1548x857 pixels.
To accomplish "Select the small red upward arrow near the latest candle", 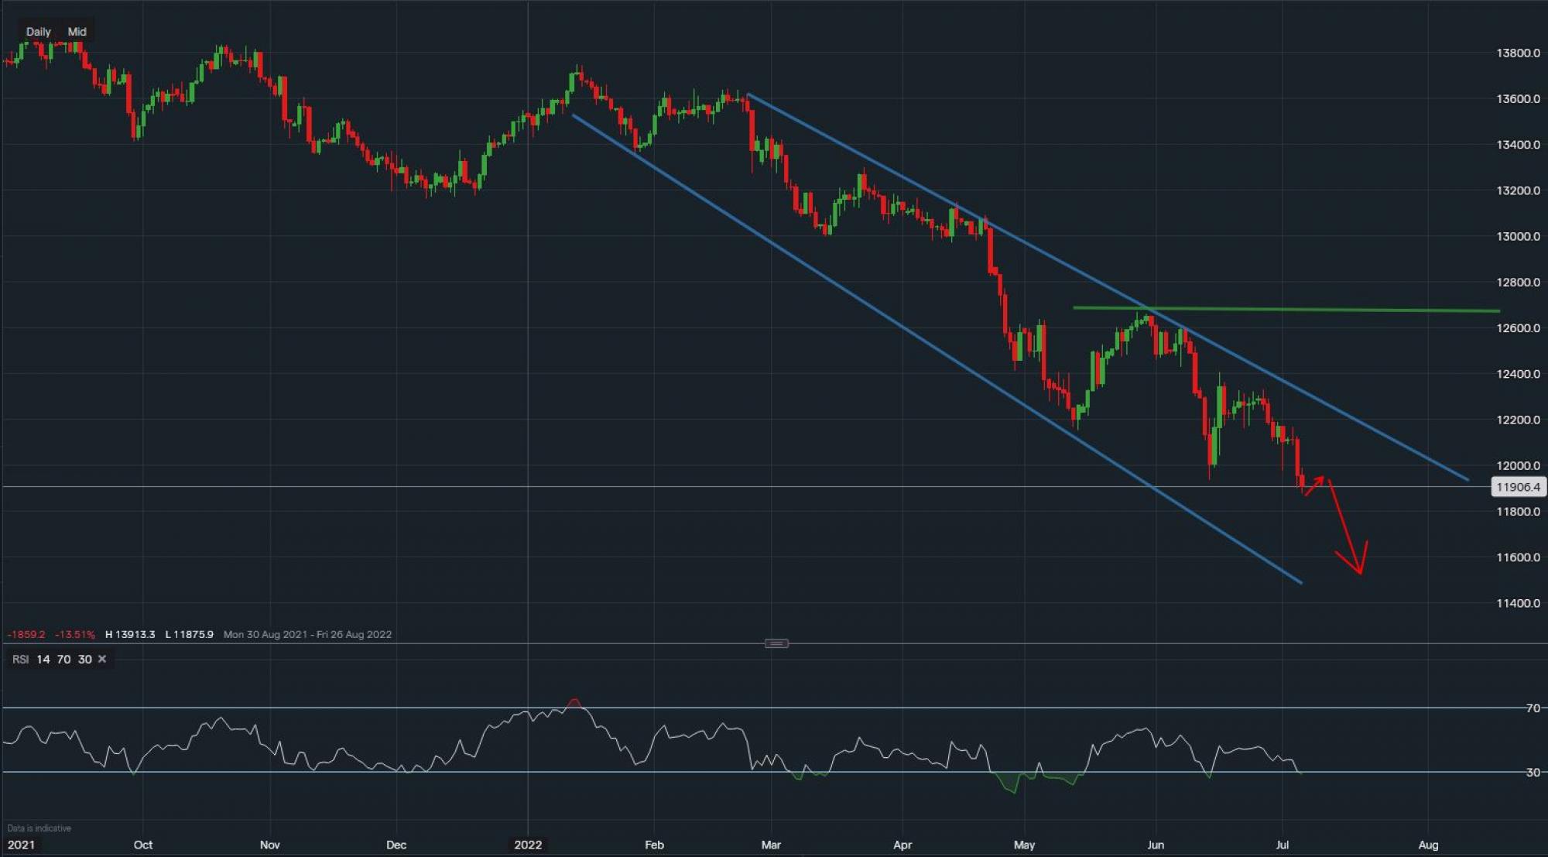I will click(x=1315, y=485).
